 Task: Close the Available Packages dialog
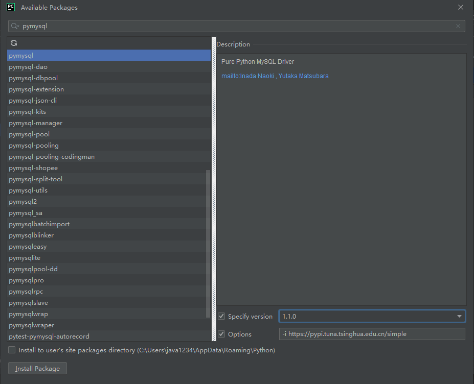click(x=461, y=7)
